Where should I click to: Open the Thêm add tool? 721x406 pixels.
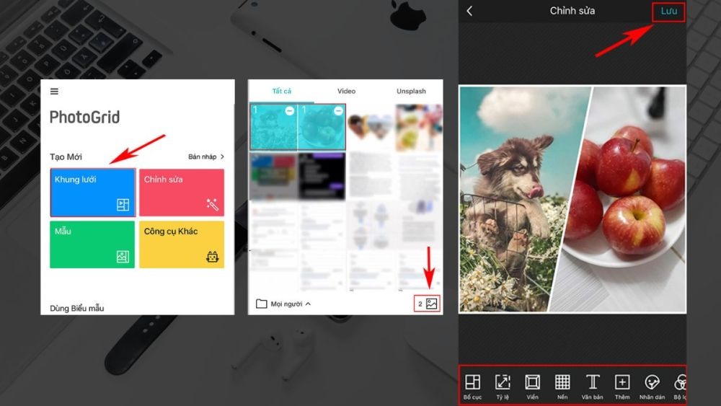[622, 387]
